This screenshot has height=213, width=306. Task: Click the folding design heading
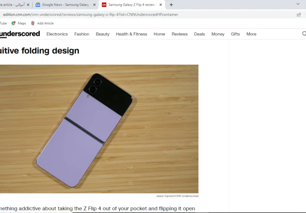pyautogui.click(x=40, y=51)
